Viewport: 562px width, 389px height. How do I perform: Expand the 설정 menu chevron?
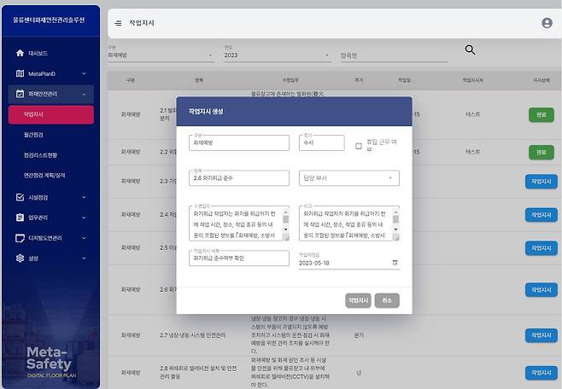coord(84,258)
